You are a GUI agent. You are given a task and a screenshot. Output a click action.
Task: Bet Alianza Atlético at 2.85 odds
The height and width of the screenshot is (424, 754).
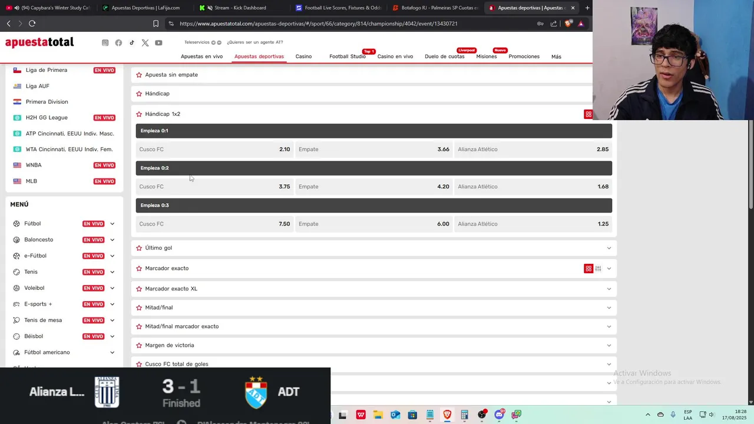click(x=533, y=150)
